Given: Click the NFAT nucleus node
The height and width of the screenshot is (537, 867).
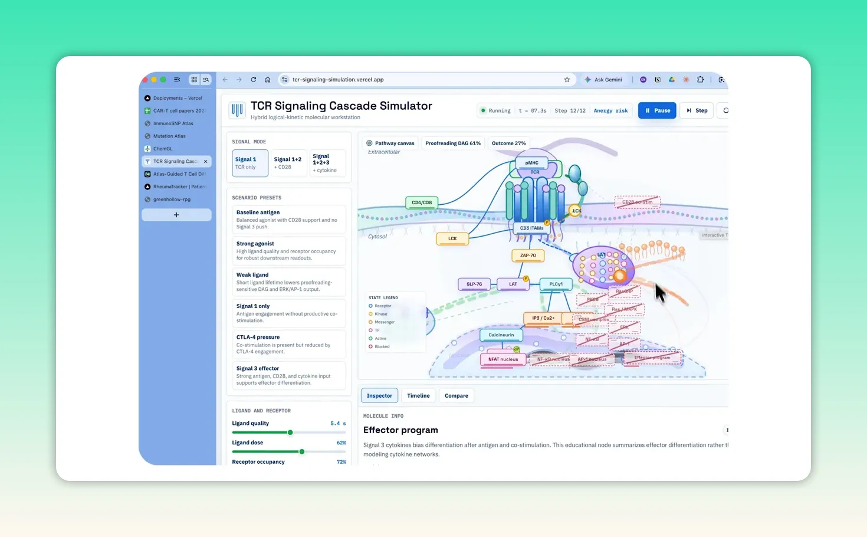Looking at the screenshot, I should click(503, 359).
